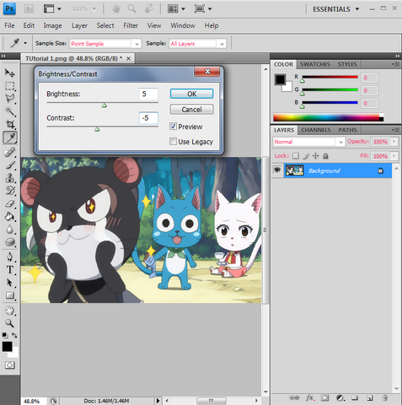Switch to the Paths tab
402x405 pixels.
pos(347,130)
